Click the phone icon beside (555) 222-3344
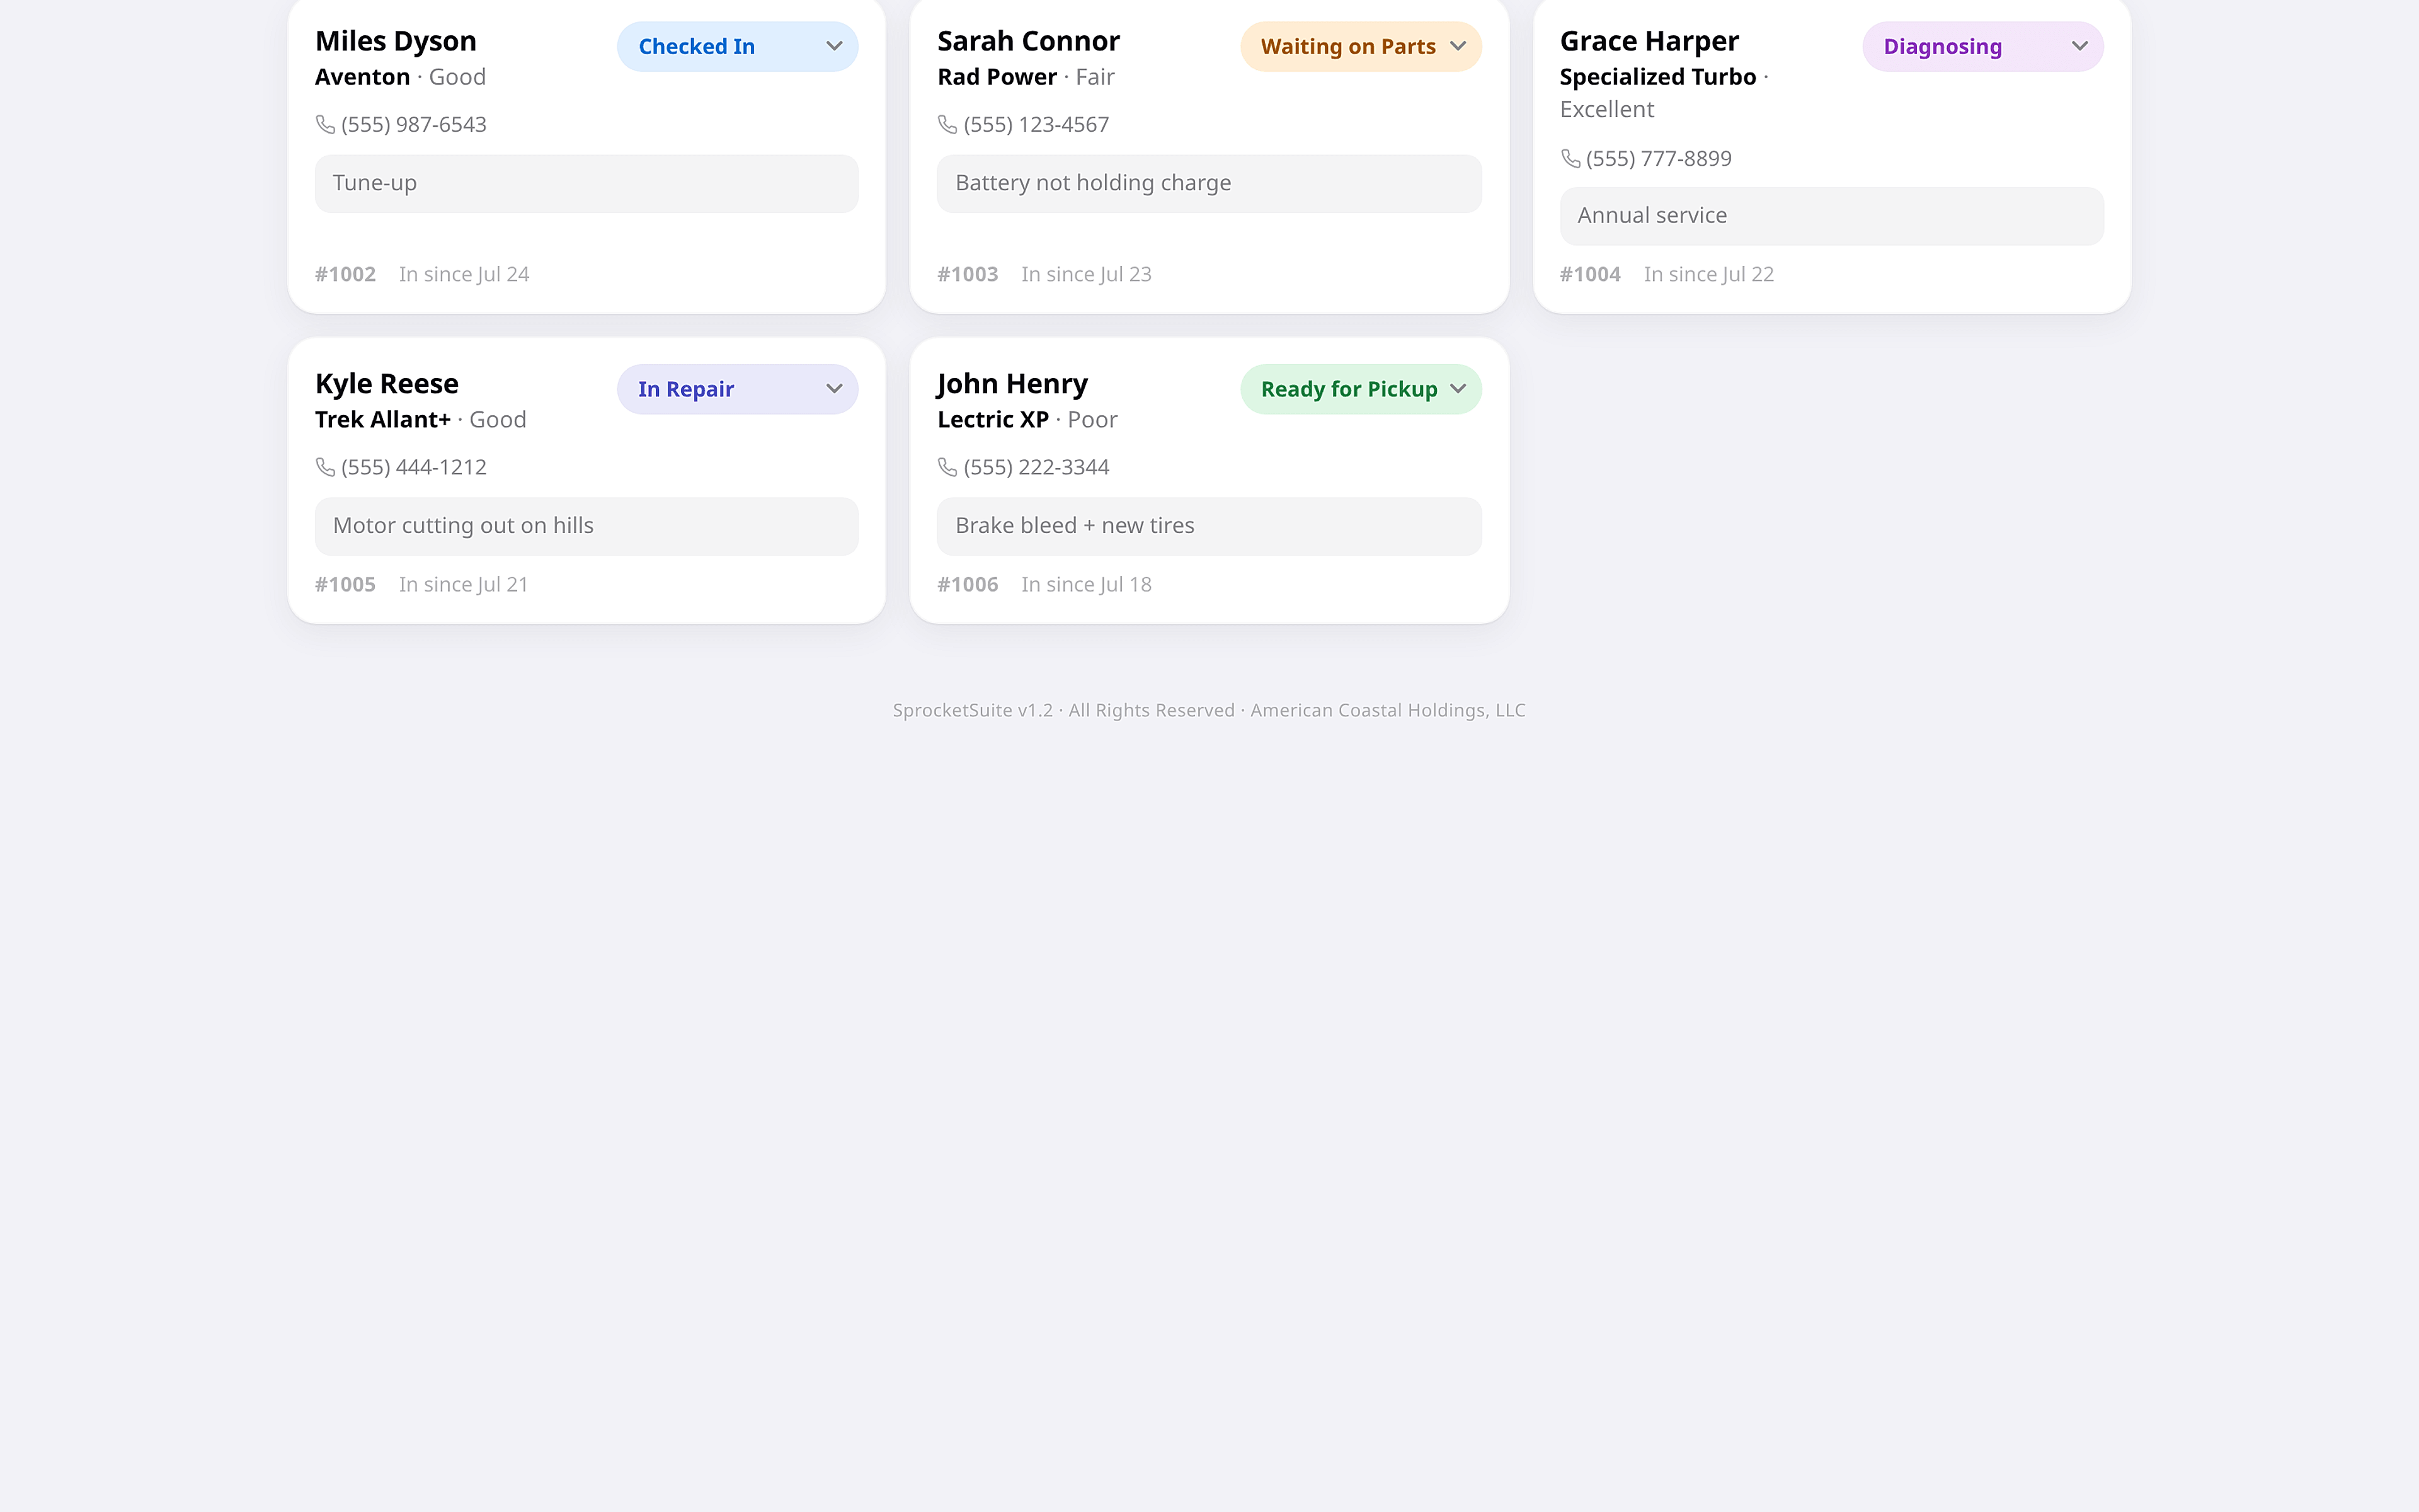The image size is (2419, 1512). pos(947,467)
